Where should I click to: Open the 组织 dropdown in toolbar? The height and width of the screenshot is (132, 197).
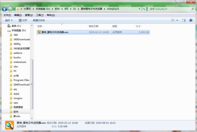9,20
